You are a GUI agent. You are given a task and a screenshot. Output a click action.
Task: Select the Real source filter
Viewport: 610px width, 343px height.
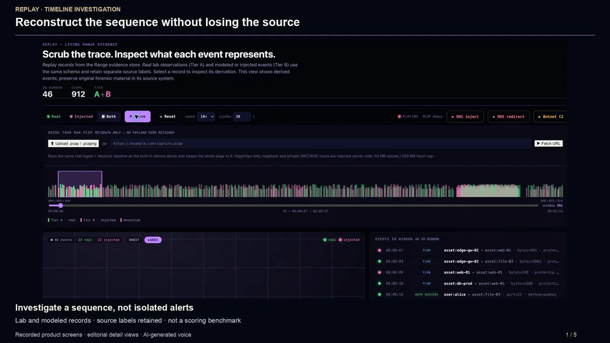pyautogui.click(x=54, y=116)
